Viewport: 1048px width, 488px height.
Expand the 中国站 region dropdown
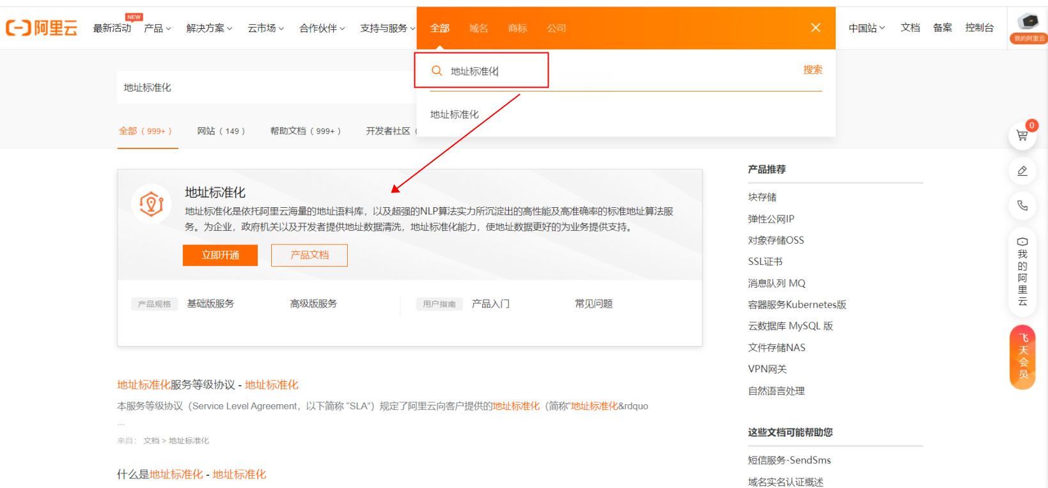point(866,28)
